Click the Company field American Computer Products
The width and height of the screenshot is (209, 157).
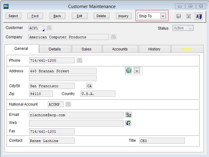(x=68, y=37)
